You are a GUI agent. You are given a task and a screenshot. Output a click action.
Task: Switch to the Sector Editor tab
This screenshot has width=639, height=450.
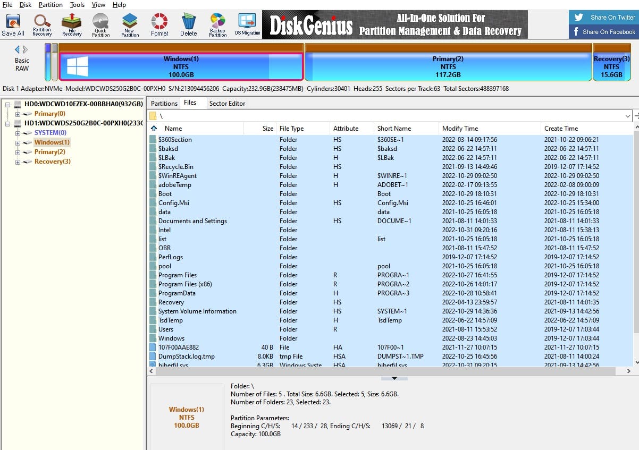point(227,103)
